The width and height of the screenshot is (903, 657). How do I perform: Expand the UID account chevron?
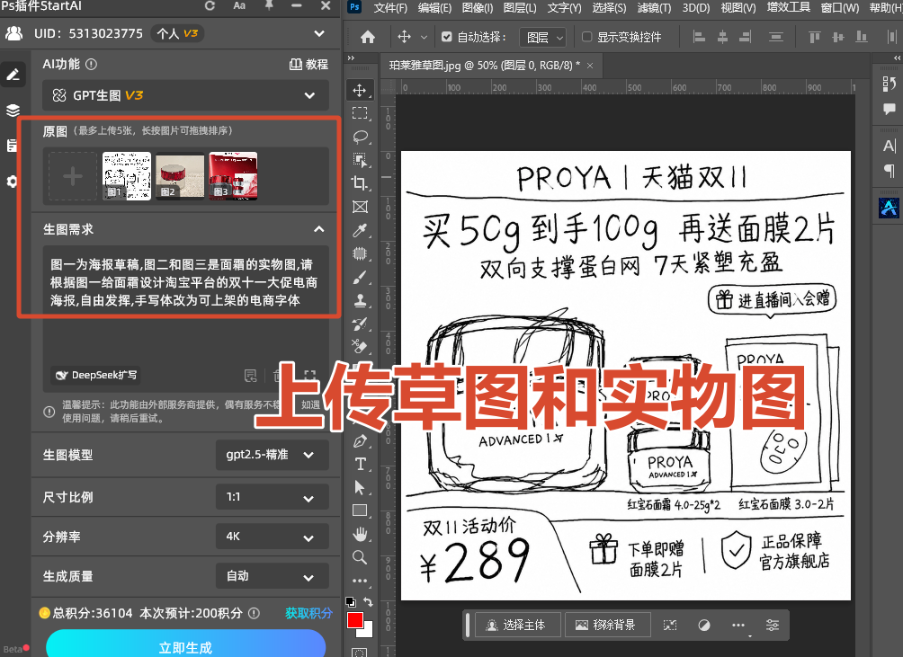[319, 33]
